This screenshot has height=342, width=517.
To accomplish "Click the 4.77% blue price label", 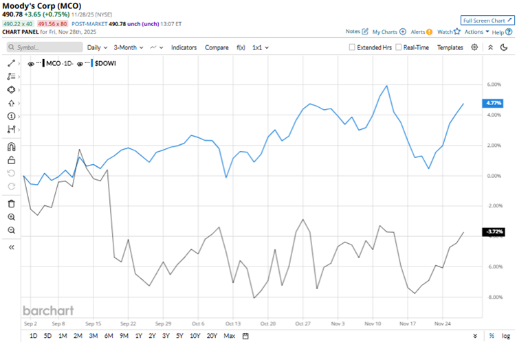I will coord(493,103).
